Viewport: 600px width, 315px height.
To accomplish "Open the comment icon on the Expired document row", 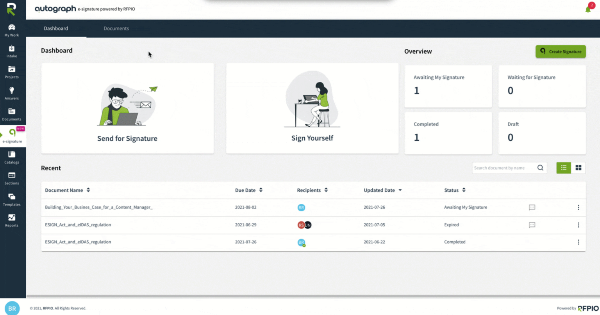I will click(532, 225).
